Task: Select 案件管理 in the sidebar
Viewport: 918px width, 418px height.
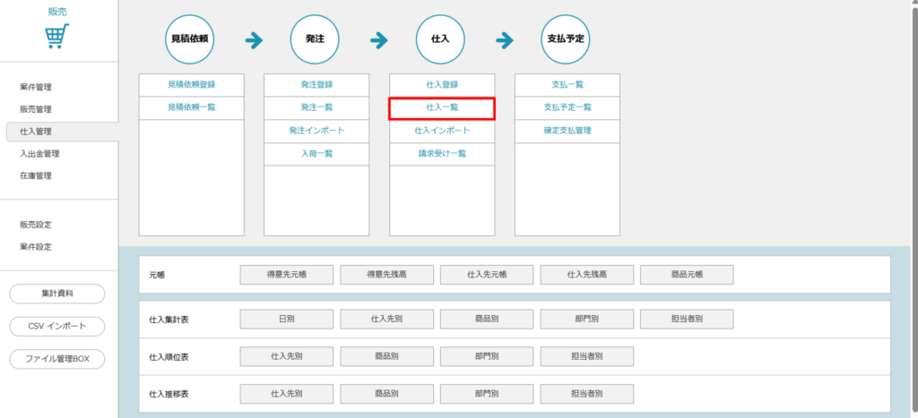Action: pyautogui.click(x=36, y=87)
